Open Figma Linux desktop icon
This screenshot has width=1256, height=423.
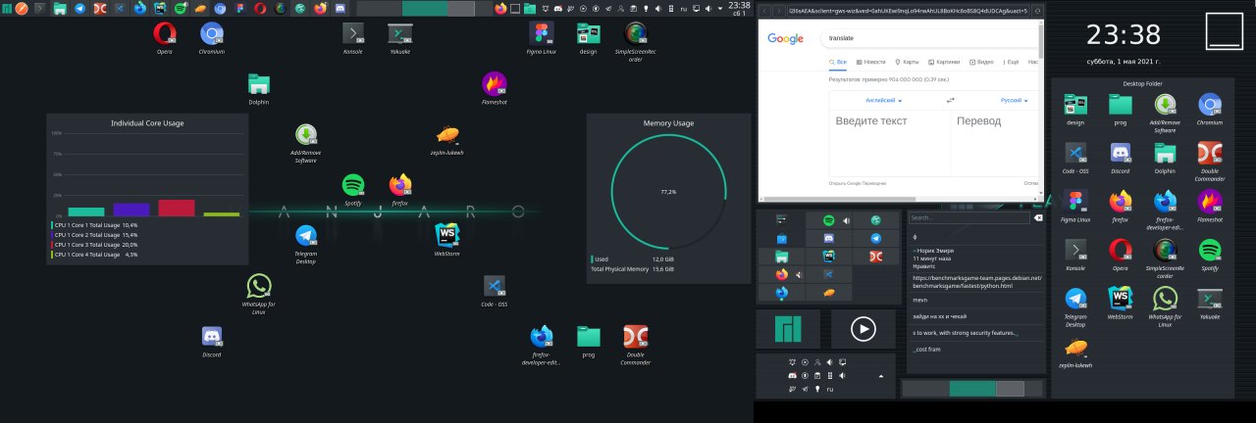click(x=541, y=35)
